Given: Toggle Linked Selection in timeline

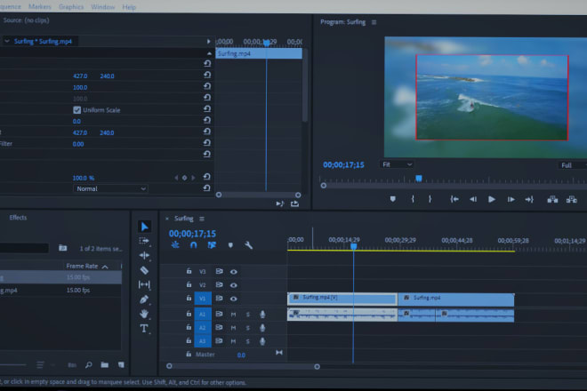Looking at the screenshot, I should point(212,245).
